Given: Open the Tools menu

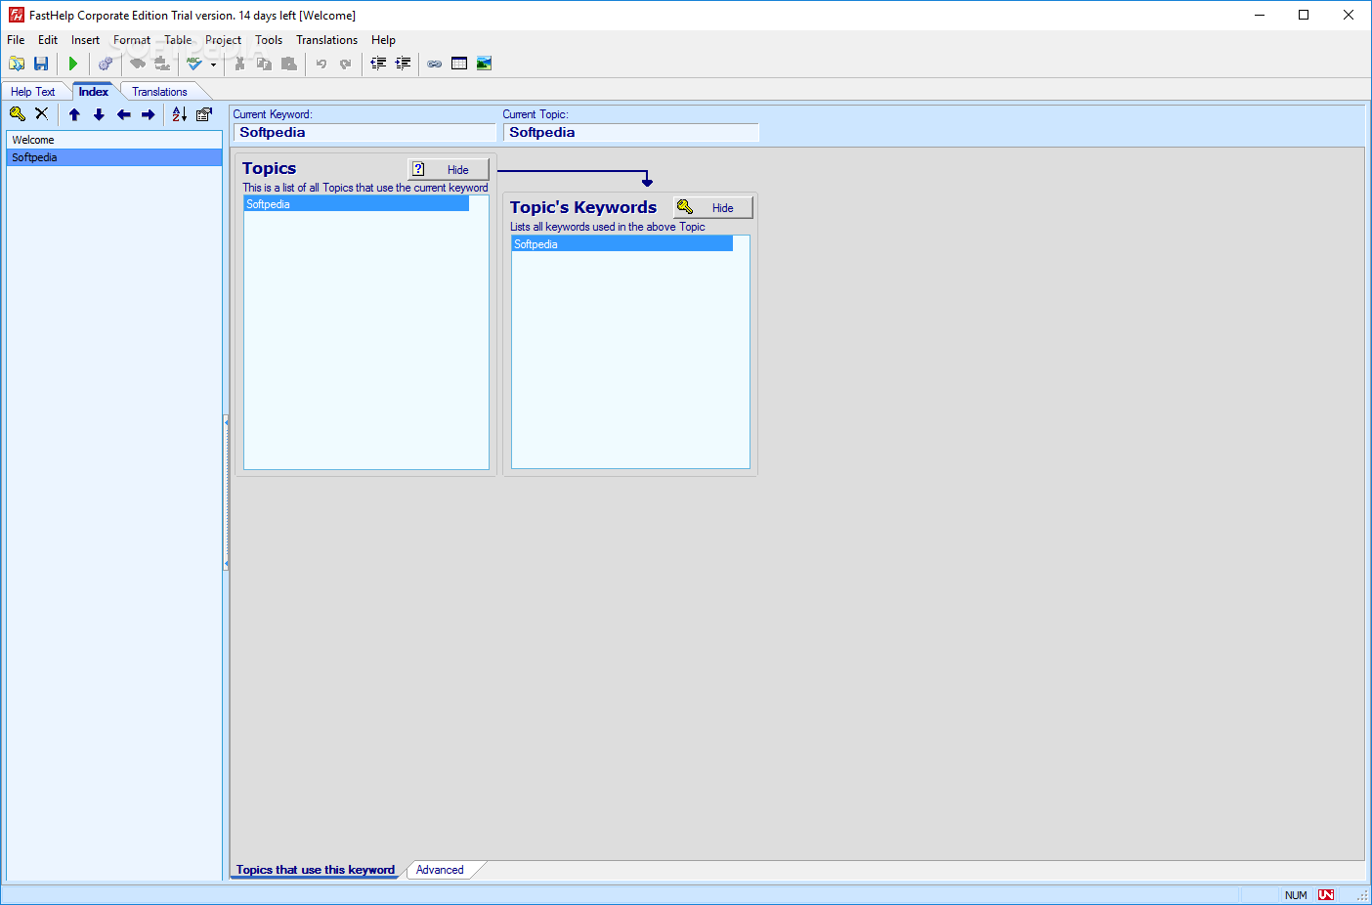Looking at the screenshot, I should pyautogui.click(x=269, y=40).
